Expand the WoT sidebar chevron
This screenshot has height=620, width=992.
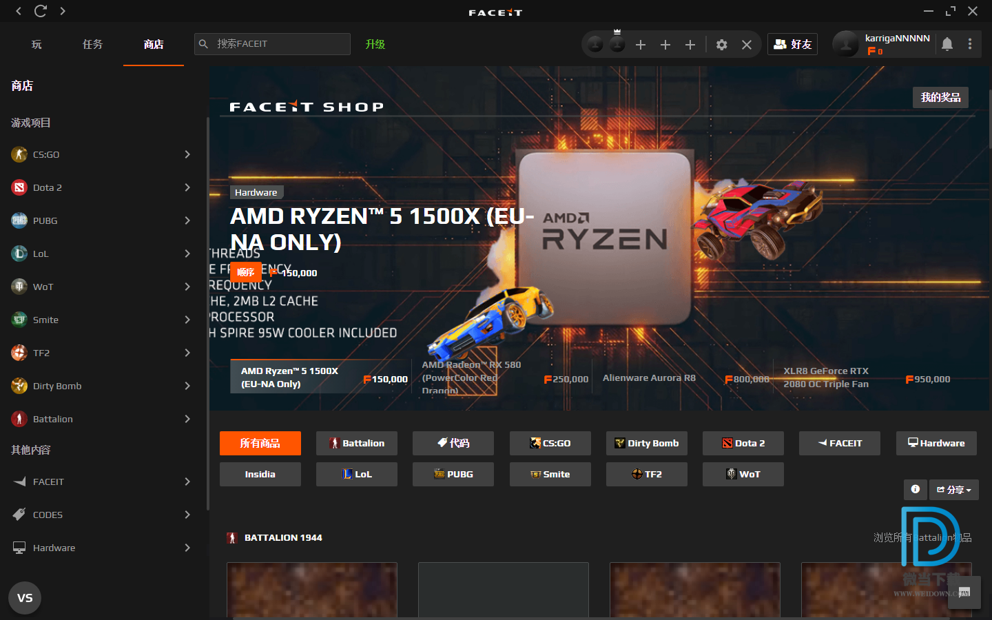pyautogui.click(x=187, y=287)
